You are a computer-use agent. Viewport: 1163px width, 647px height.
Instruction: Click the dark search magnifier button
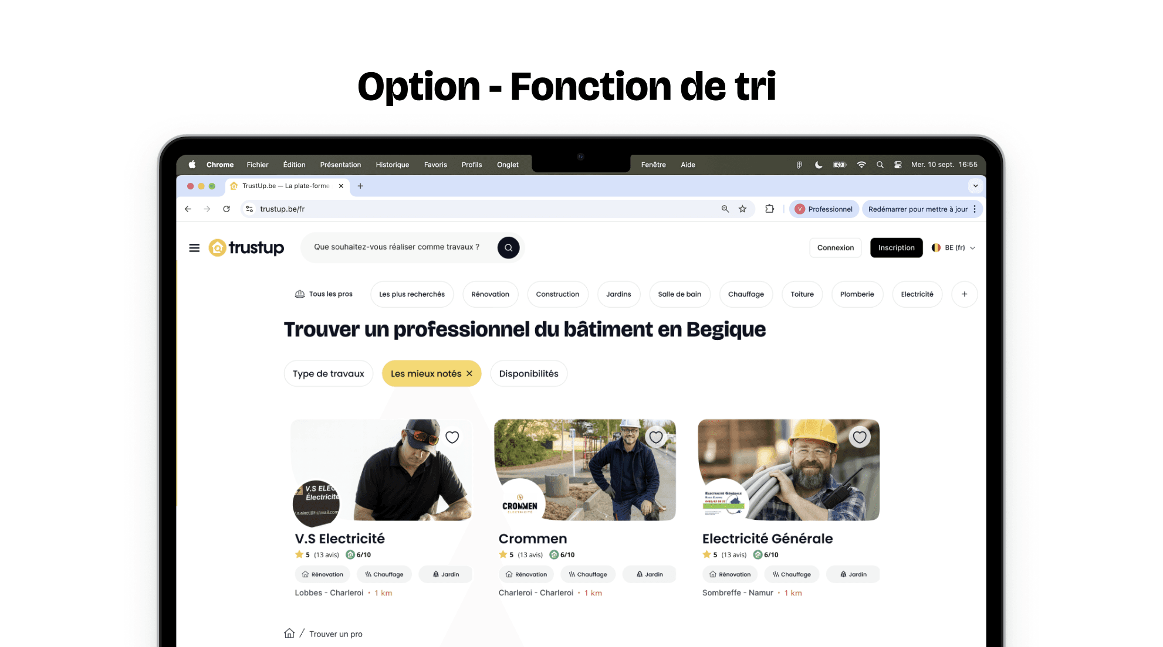pyautogui.click(x=508, y=247)
